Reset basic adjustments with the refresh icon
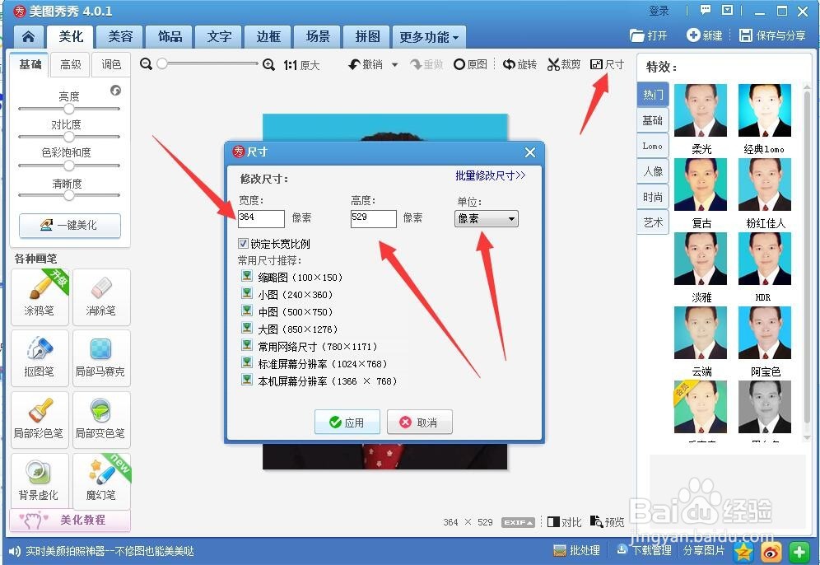 point(115,91)
